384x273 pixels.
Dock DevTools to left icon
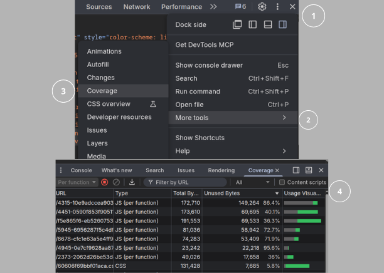(252, 24)
